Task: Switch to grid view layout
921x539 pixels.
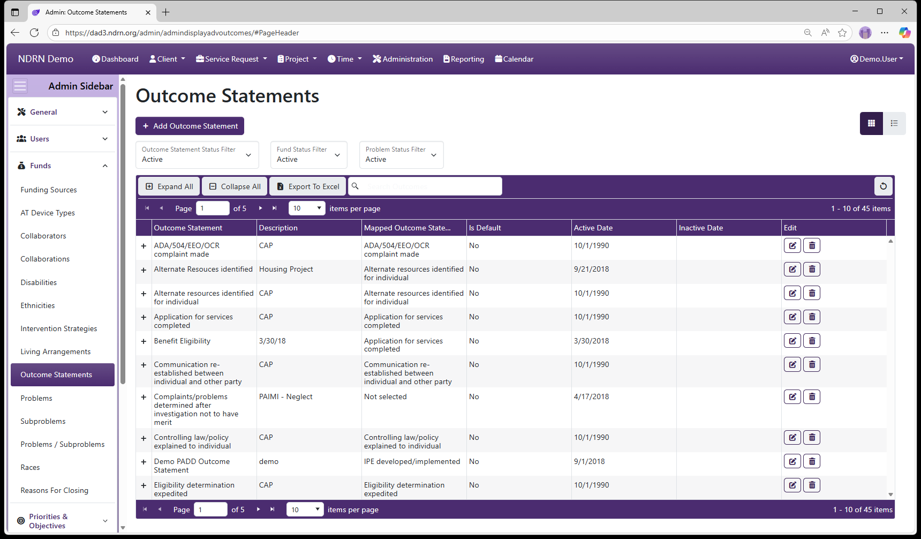Action: coord(871,123)
